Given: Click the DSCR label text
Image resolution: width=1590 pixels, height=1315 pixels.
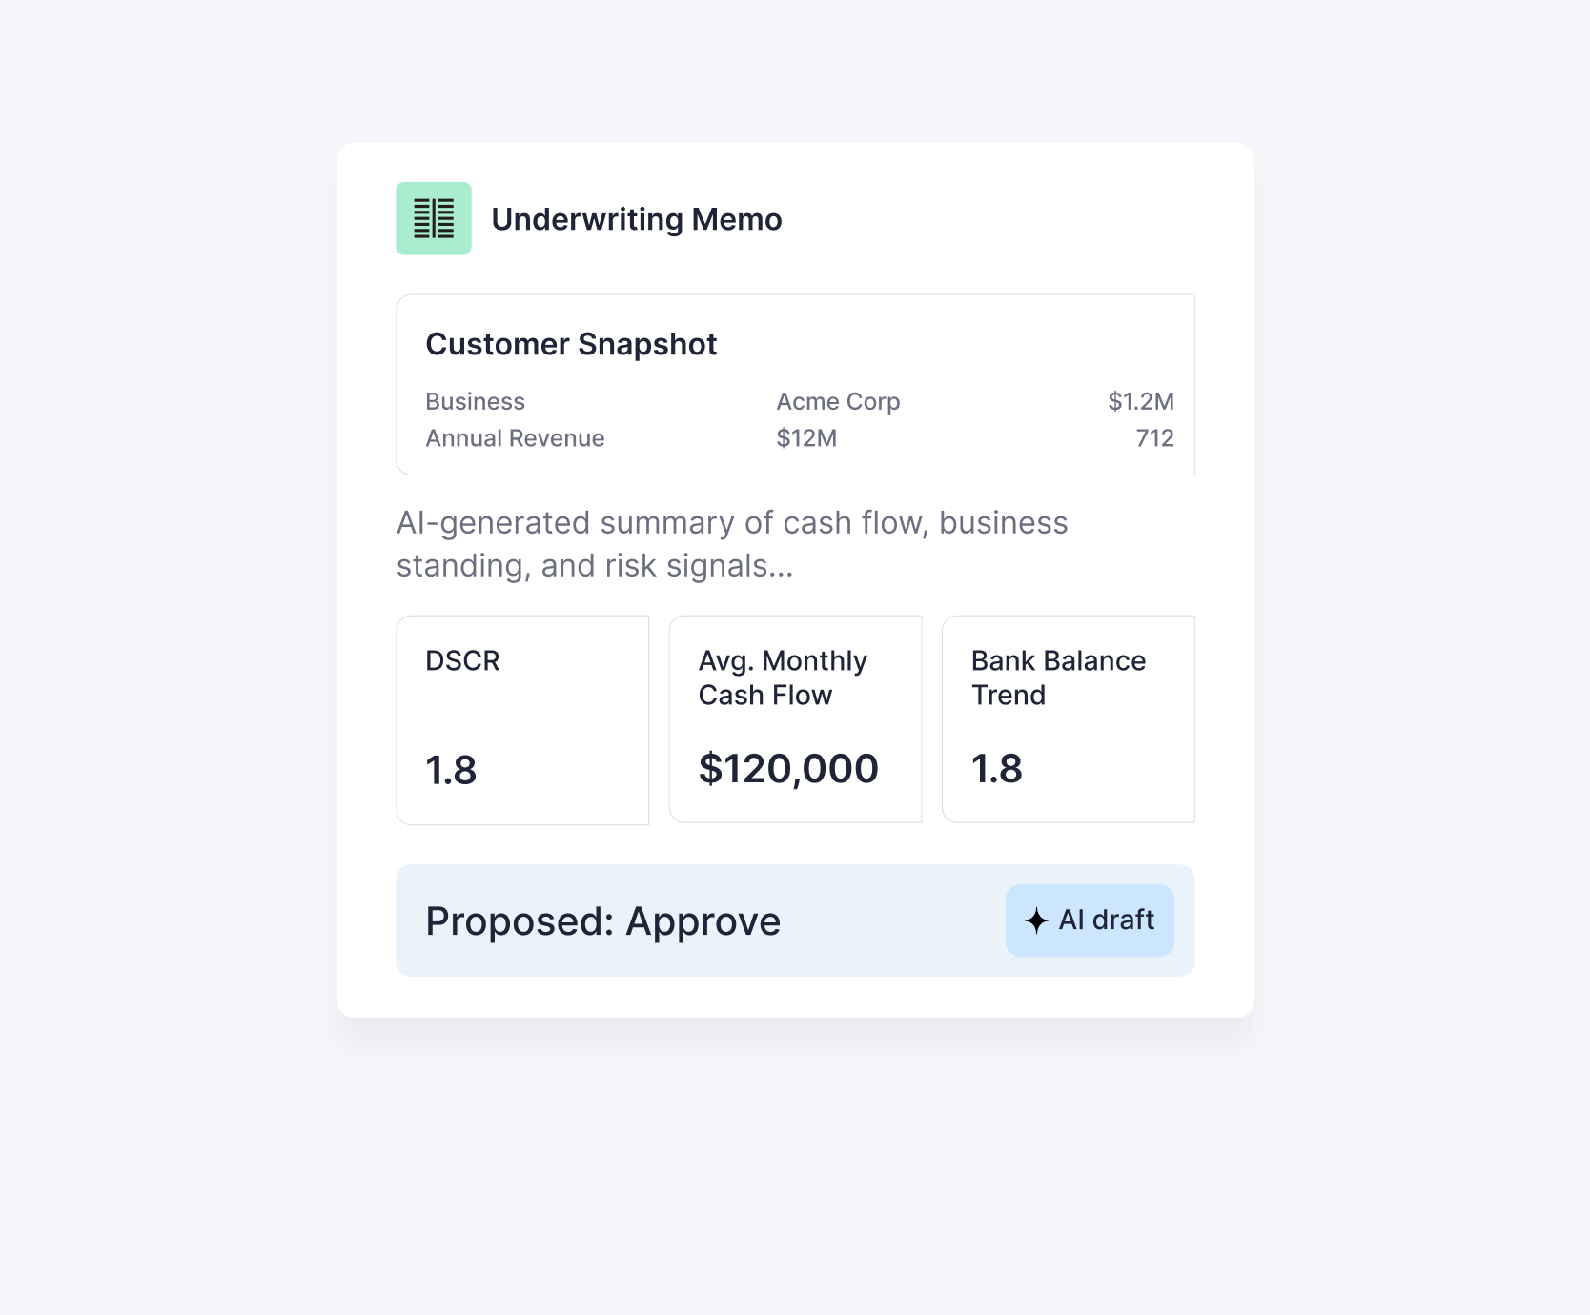Looking at the screenshot, I should click(462, 660).
